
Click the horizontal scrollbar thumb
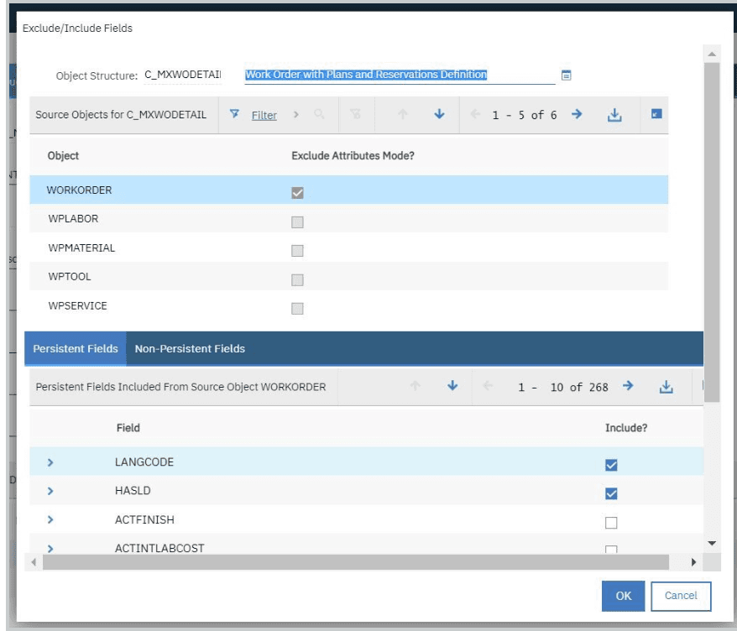(356, 562)
